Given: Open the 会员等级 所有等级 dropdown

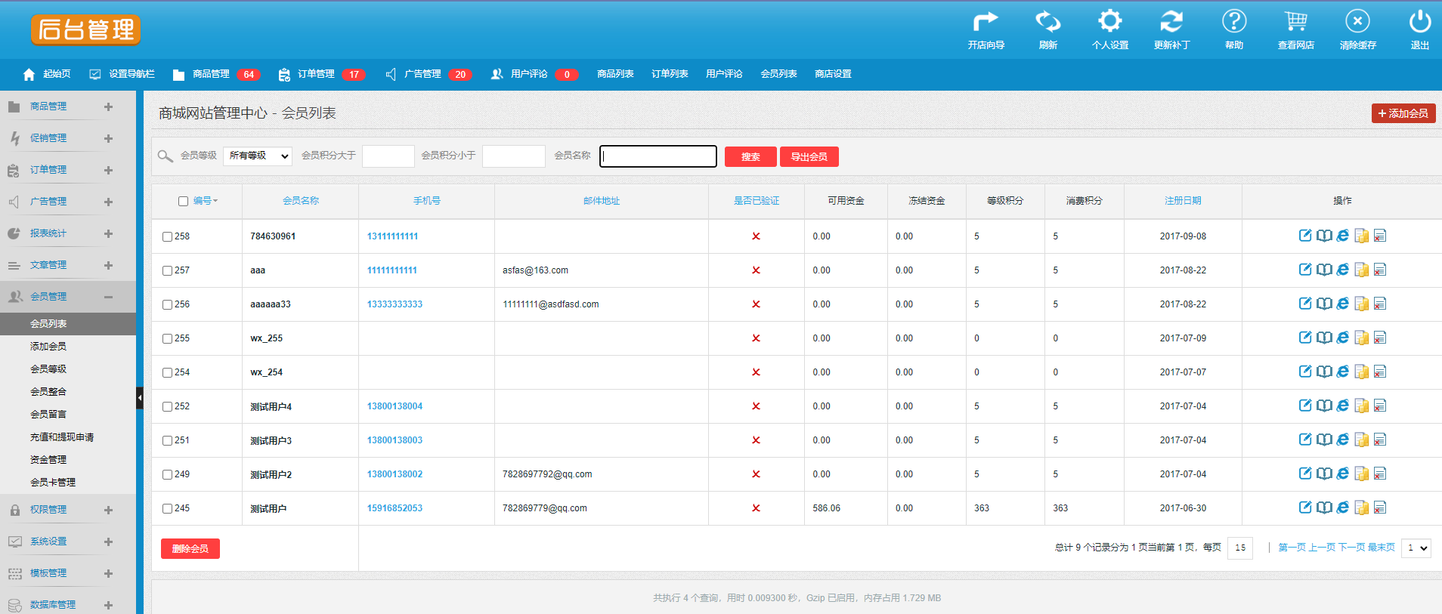Looking at the screenshot, I should (258, 156).
